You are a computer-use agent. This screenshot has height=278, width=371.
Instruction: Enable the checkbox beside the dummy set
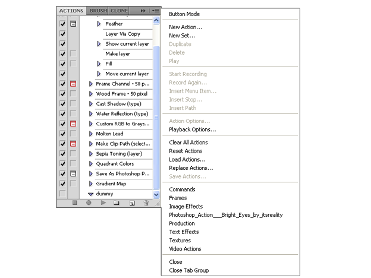(62, 194)
